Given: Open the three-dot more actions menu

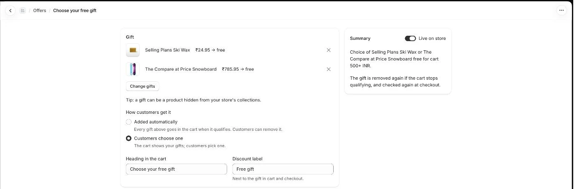Looking at the screenshot, I should point(562,11).
